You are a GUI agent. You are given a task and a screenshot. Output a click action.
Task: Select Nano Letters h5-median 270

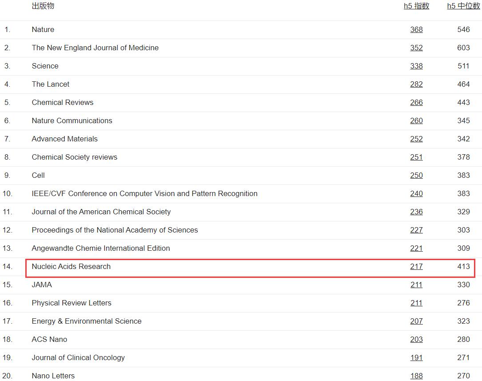[463, 376]
